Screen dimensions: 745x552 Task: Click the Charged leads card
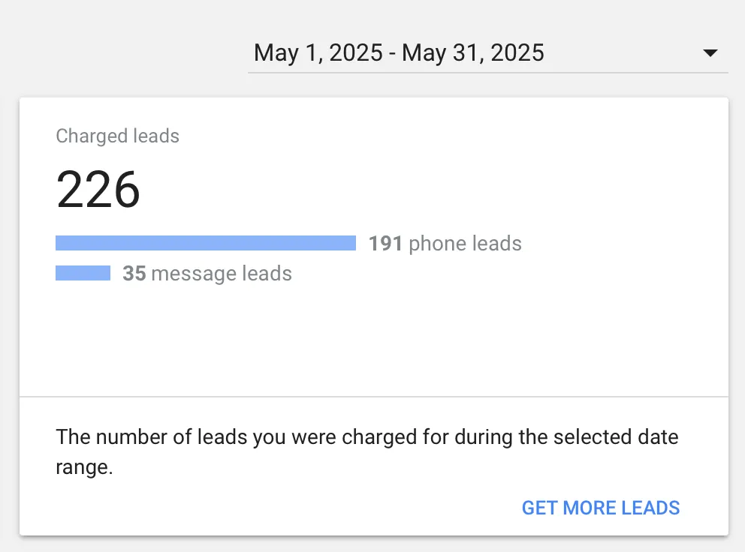pos(373,315)
